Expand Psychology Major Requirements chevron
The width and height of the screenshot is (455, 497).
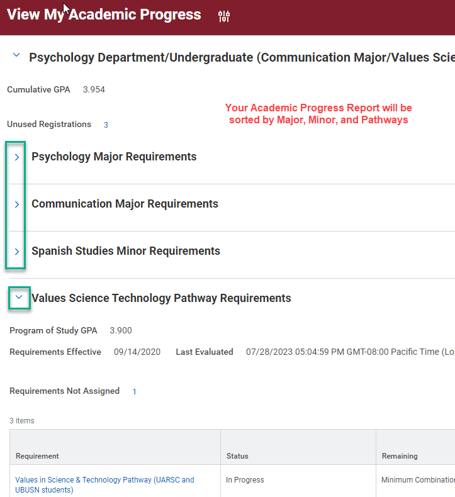17,157
